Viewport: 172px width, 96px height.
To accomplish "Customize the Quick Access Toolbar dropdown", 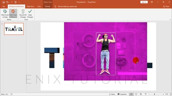I will point(19,2).
